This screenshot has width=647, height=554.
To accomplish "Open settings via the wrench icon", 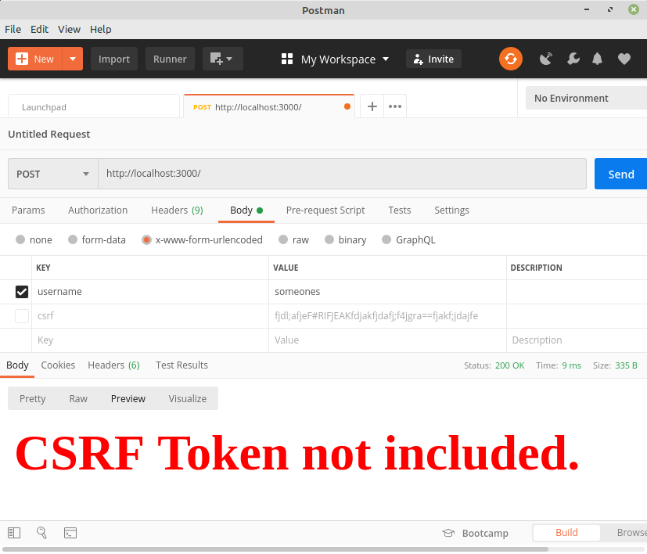I will click(x=573, y=59).
